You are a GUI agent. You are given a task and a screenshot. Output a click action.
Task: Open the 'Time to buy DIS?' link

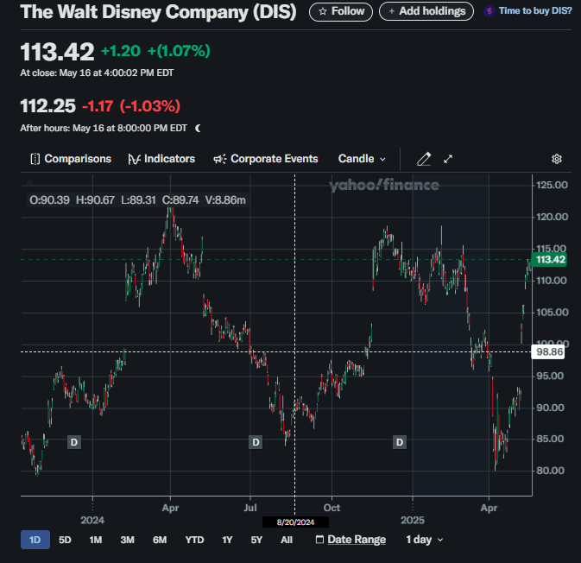pos(528,11)
